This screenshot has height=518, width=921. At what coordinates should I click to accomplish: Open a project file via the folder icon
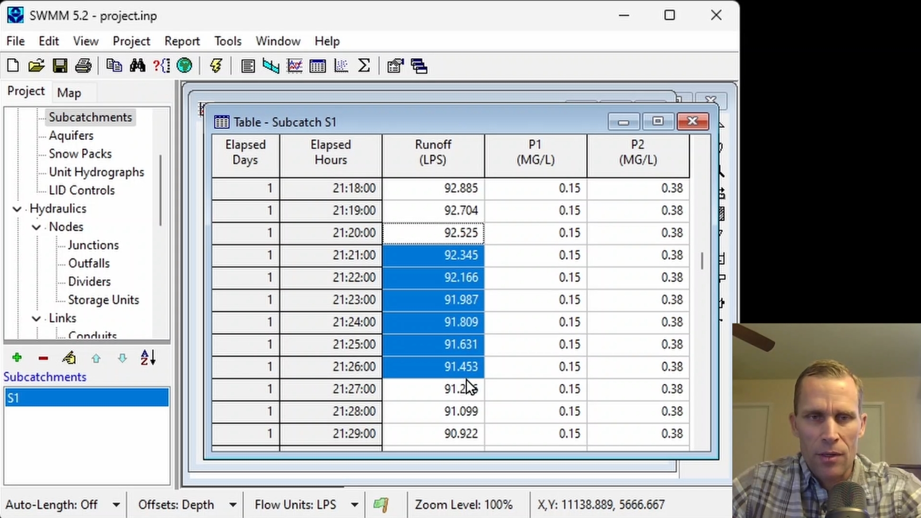pos(36,66)
